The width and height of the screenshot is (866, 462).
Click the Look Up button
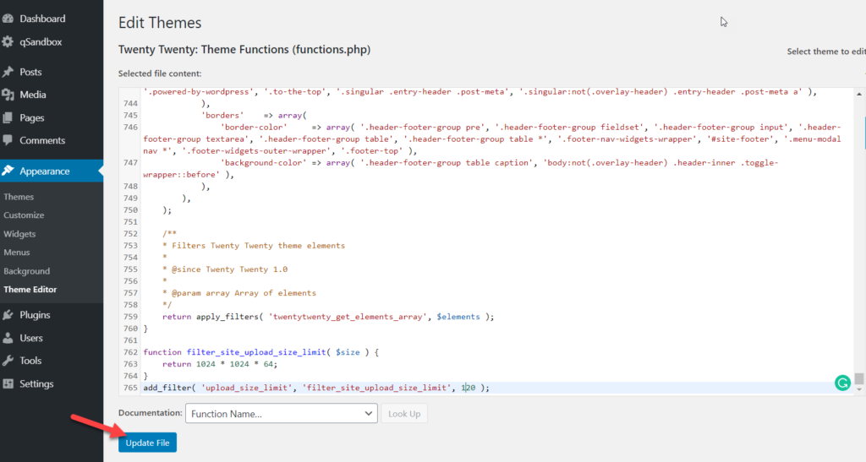(x=403, y=414)
